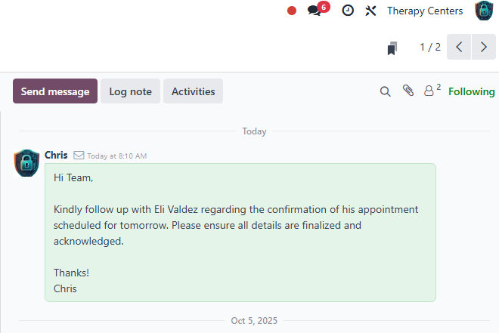Screen dimensions: 499x333
Task: Click the red recording status dot
Action: point(292,11)
